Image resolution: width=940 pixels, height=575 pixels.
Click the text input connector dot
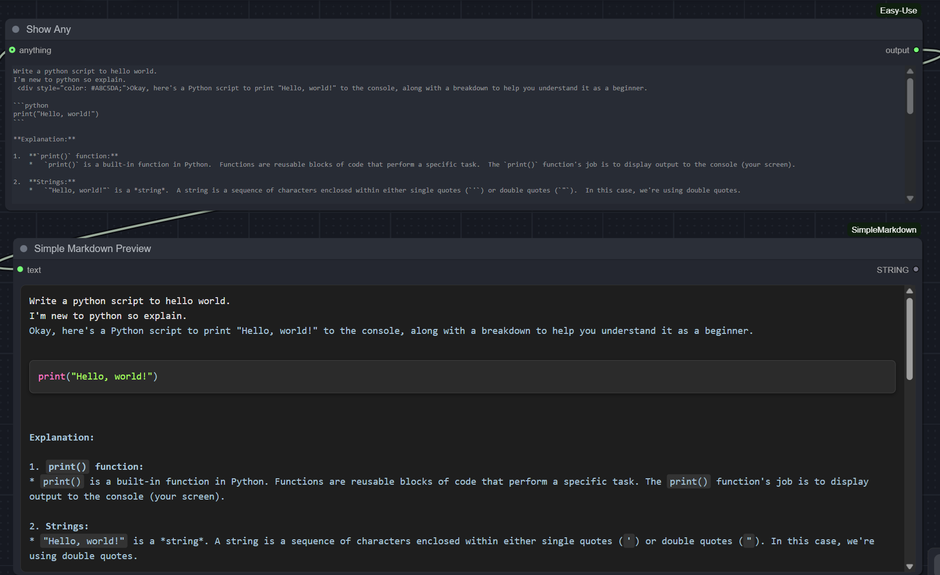pos(20,269)
